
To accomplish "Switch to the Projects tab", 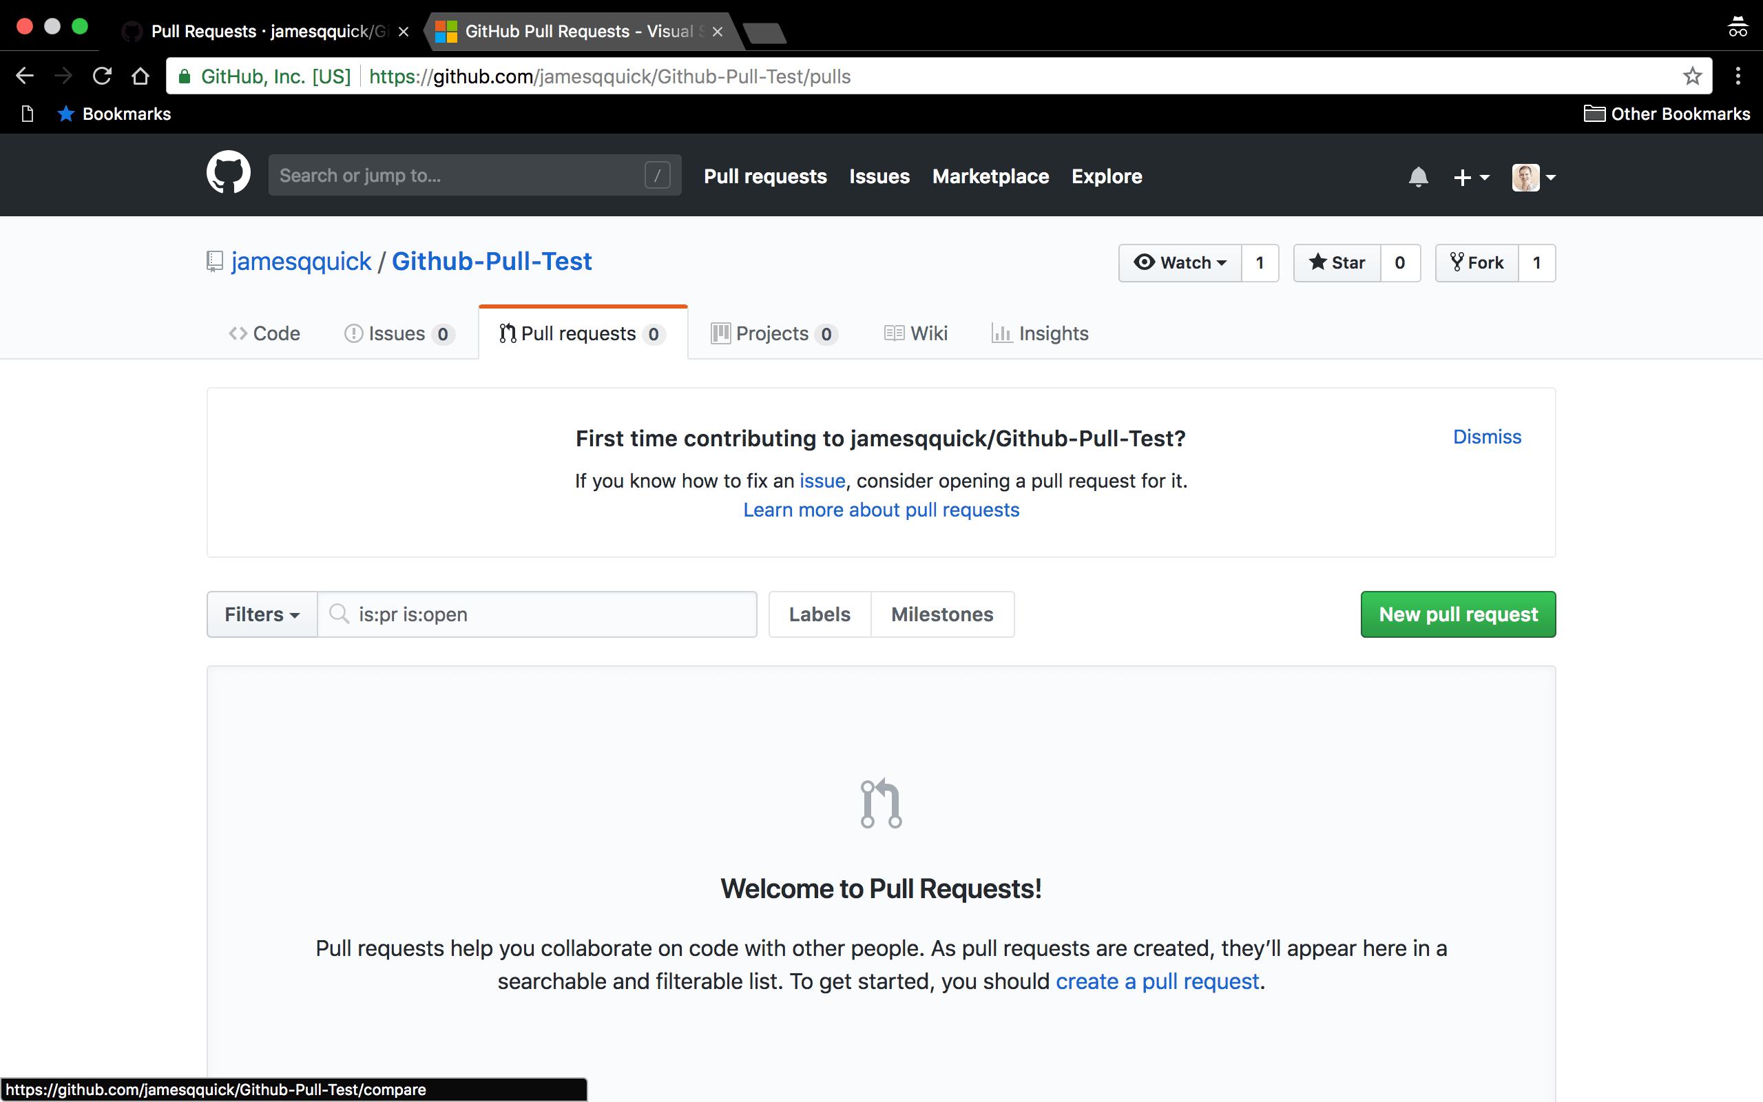I will click(774, 333).
